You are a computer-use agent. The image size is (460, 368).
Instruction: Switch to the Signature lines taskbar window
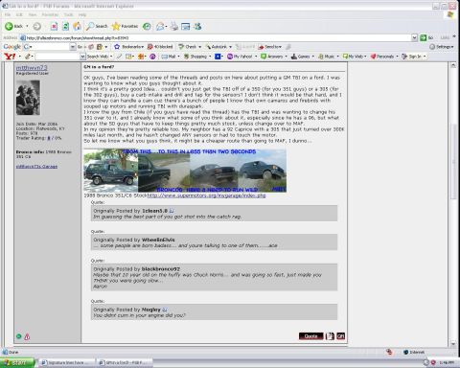coord(67,363)
